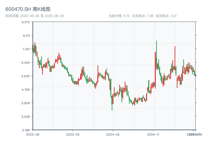Click the y-axis value 3.048
Screen dimensions: 217x162
(25, 117)
